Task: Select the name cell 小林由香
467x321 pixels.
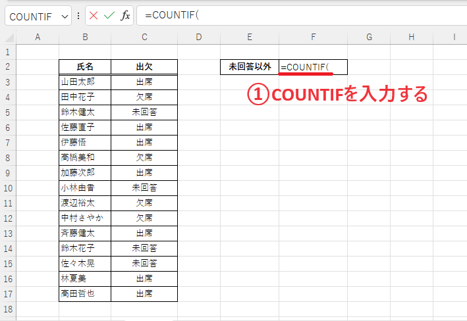Action: pyautogui.click(x=85, y=188)
